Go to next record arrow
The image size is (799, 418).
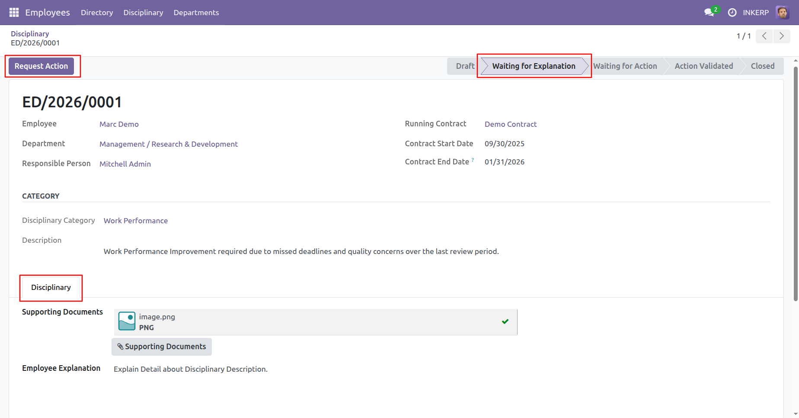(x=782, y=36)
